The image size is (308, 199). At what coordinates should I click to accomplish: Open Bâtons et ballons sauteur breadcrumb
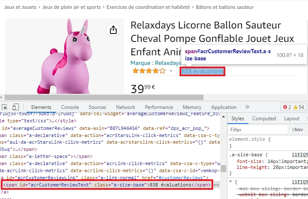(x=225, y=7)
